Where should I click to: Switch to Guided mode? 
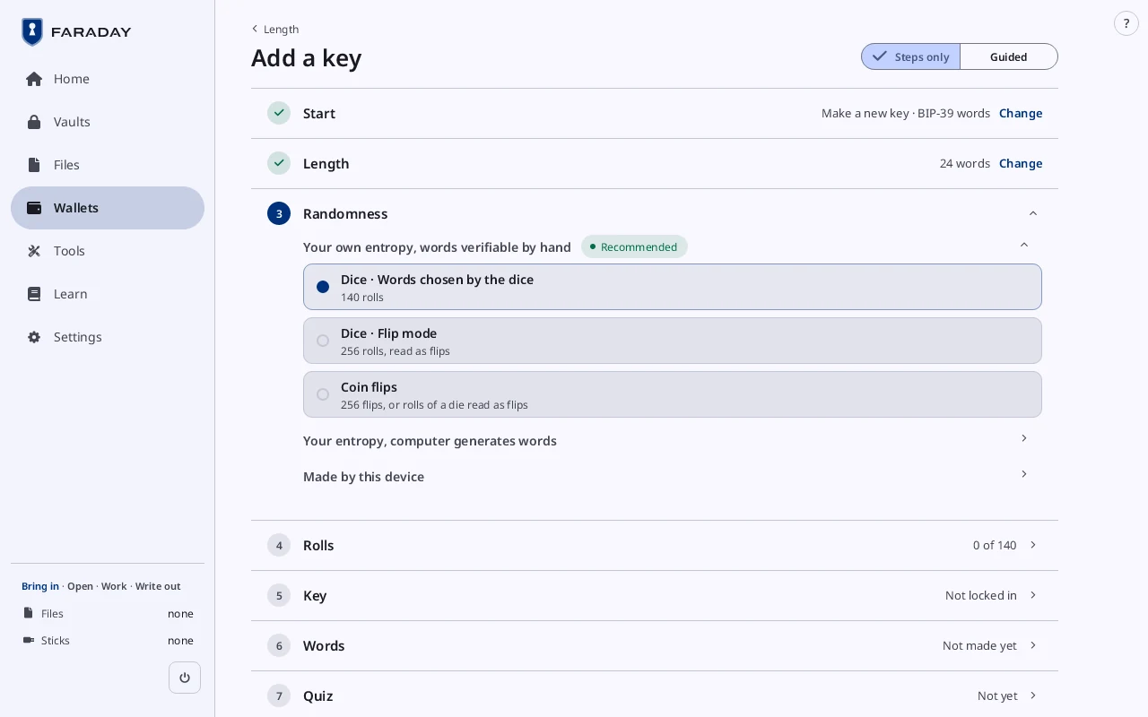point(1009,56)
